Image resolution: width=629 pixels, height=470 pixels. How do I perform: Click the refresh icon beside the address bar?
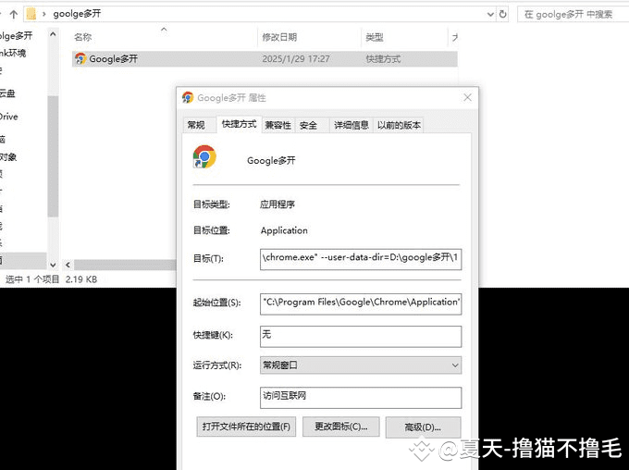click(502, 14)
